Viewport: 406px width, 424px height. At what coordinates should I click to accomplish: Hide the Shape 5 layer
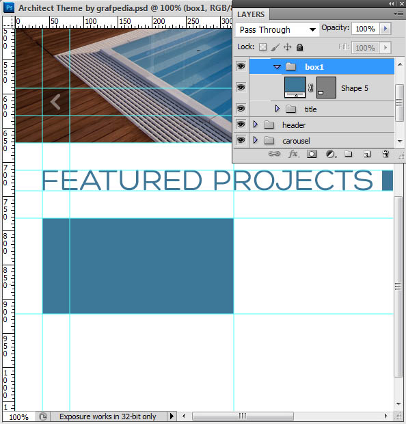[241, 88]
